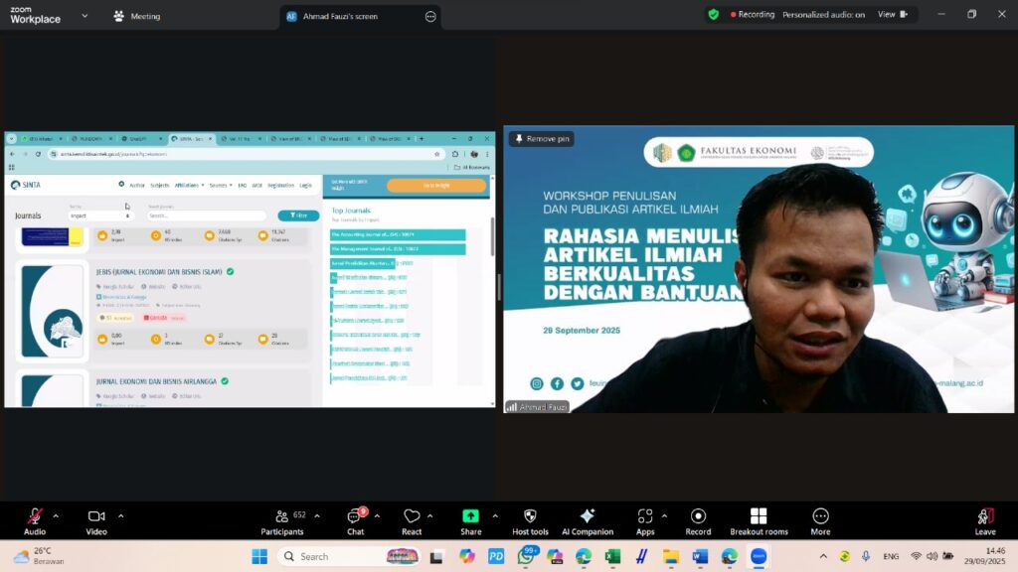Viewport: 1018px width, 572px height.
Task: Open the green encryption shield icon
Action: click(713, 15)
